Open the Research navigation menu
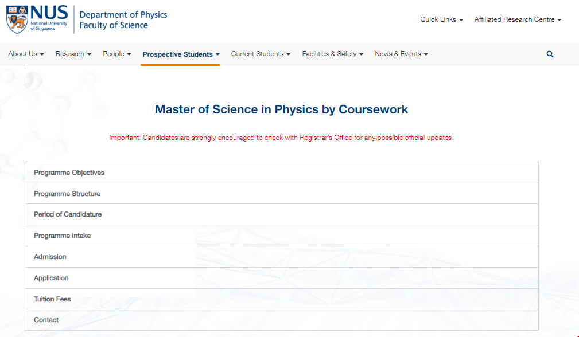 click(x=73, y=54)
